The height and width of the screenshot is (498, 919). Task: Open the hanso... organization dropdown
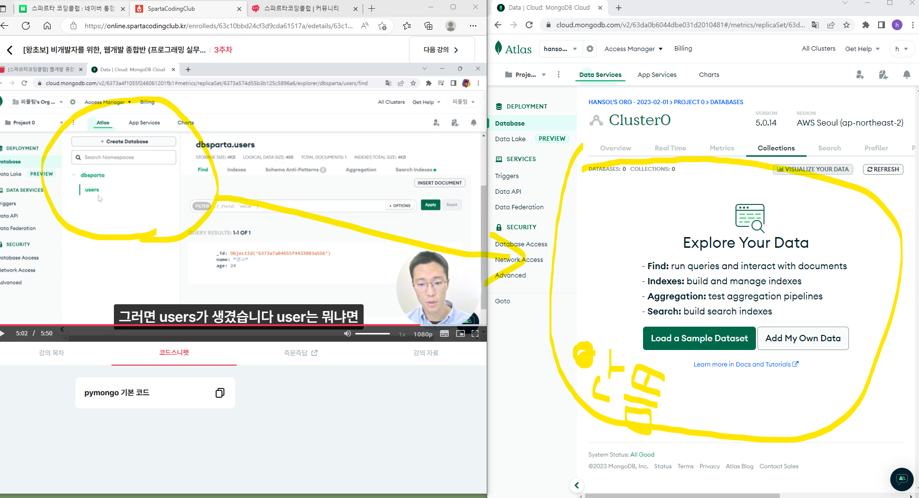(560, 49)
